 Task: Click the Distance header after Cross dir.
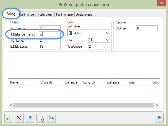tap(67, 82)
